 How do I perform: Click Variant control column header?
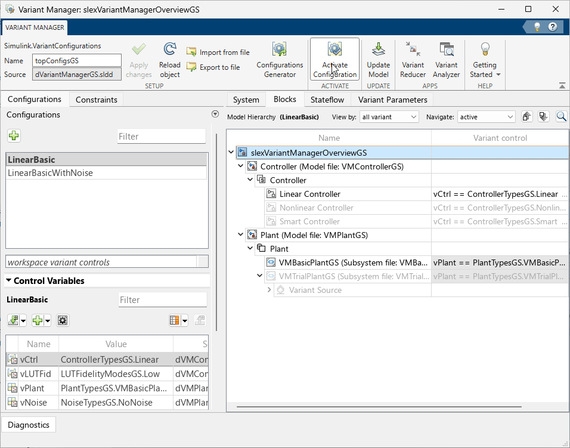pyautogui.click(x=500, y=138)
